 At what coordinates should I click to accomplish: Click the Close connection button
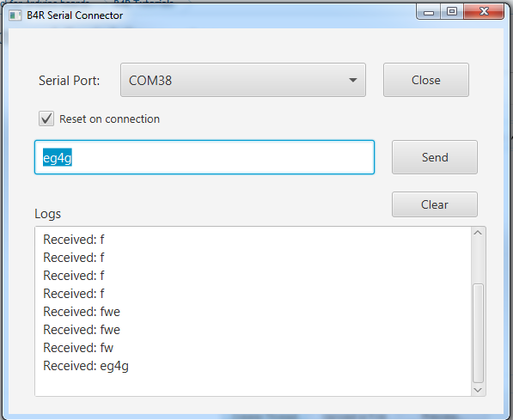426,80
